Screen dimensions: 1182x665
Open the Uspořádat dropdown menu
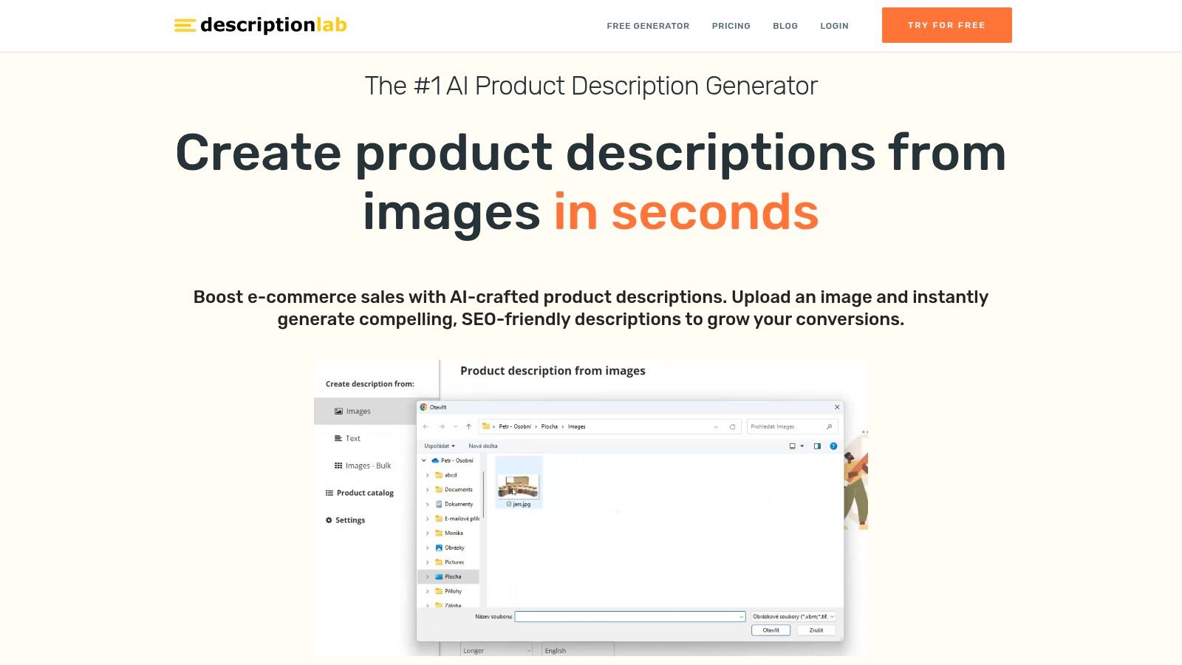(x=440, y=446)
